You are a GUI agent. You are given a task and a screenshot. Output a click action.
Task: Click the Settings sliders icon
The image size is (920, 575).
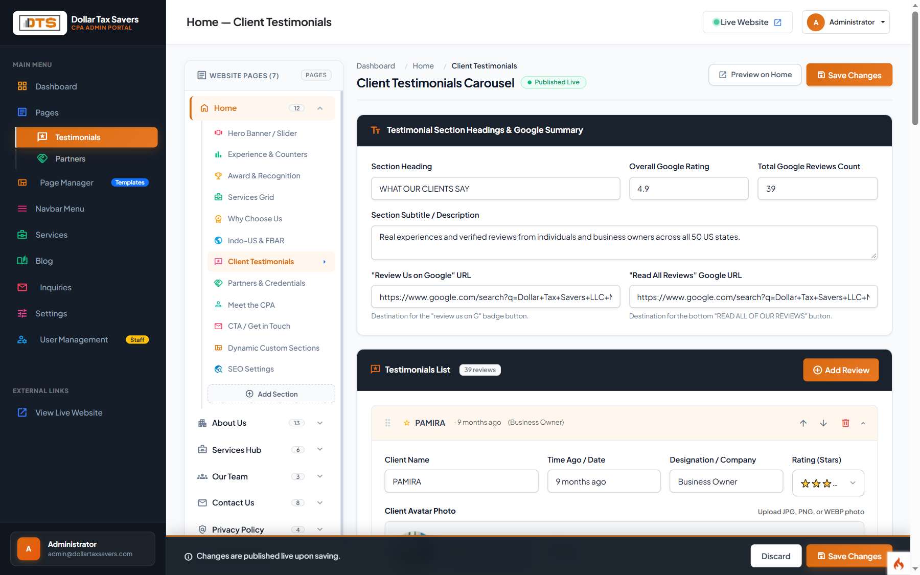click(22, 313)
